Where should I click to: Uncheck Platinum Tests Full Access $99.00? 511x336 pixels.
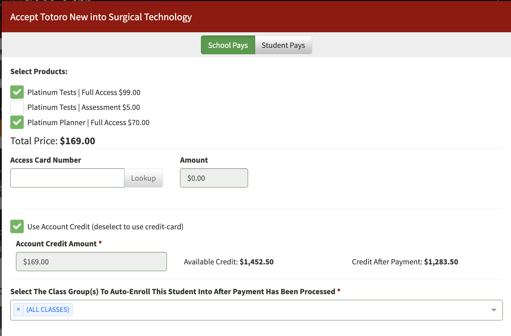pos(17,92)
